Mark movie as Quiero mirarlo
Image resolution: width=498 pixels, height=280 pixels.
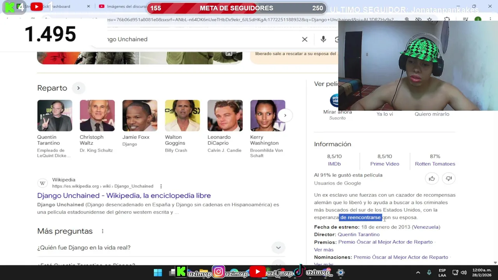click(432, 114)
